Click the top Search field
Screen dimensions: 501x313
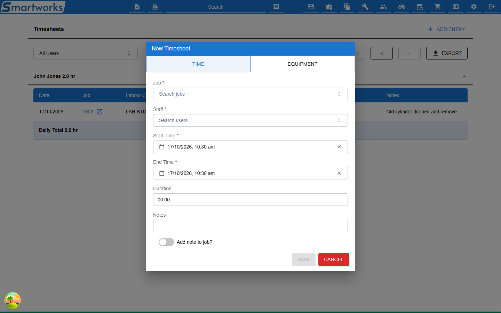click(216, 7)
